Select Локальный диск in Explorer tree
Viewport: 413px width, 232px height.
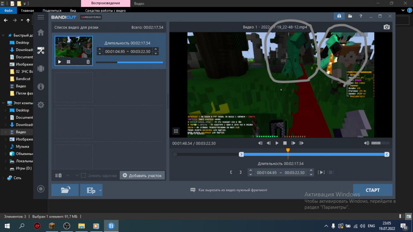click(24, 161)
